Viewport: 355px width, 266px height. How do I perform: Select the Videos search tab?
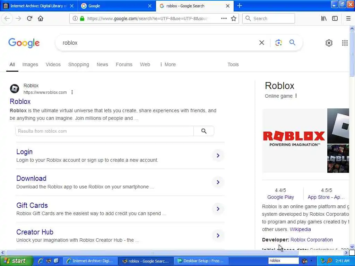pyautogui.click(x=53, y=64)
